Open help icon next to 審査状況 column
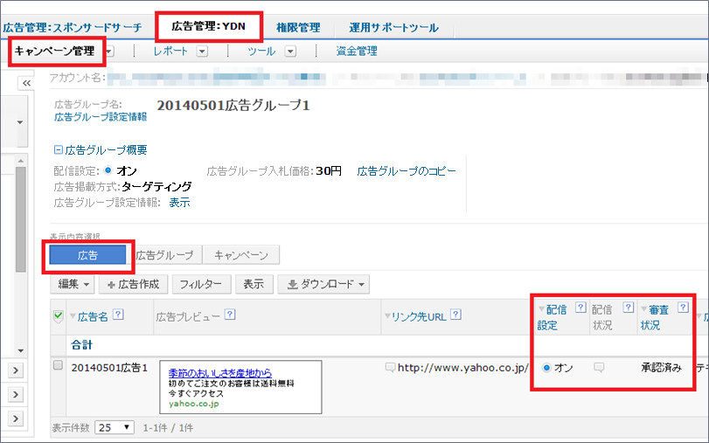709x443 pixels. tap(683, 308)
